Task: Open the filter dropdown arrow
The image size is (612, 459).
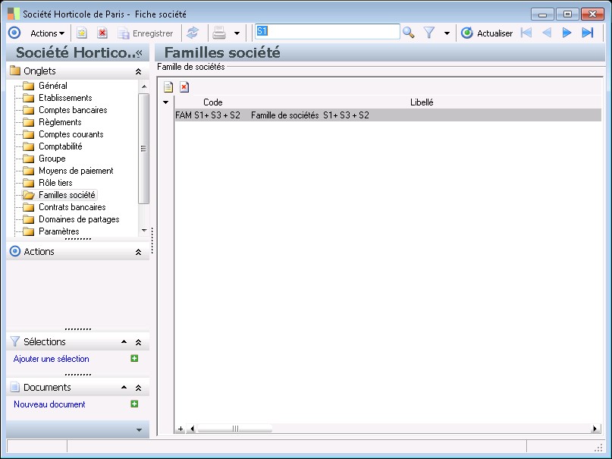Action: click(x=447, y=33)
